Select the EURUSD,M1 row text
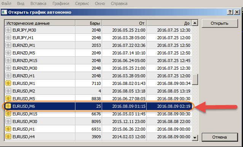 (24, 83)
